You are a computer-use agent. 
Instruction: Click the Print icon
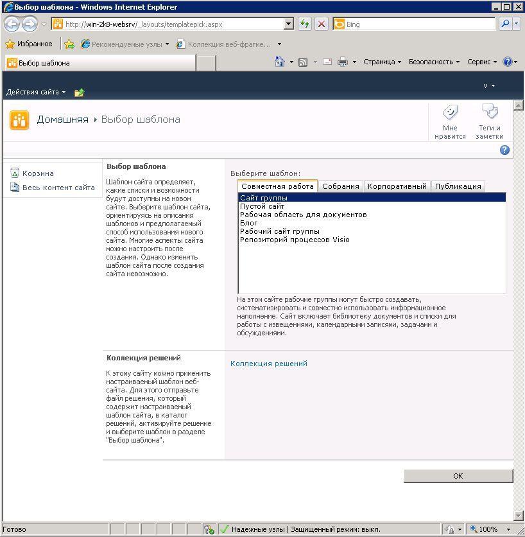coord(343,62)
